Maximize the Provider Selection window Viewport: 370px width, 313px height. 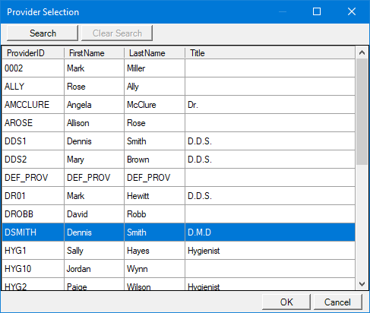[x=317, y=11]
